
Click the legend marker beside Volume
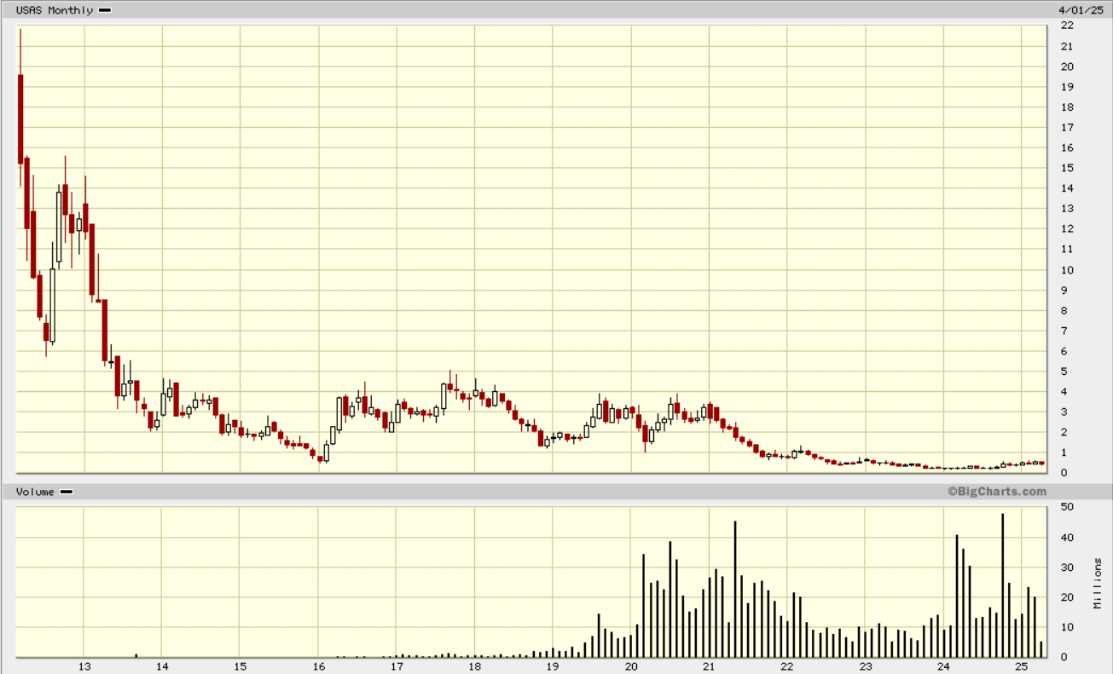pos(67,493)
